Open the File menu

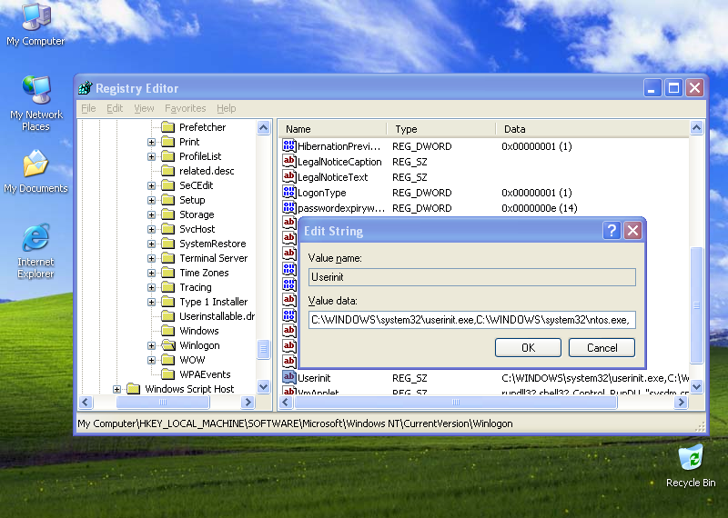88,108
